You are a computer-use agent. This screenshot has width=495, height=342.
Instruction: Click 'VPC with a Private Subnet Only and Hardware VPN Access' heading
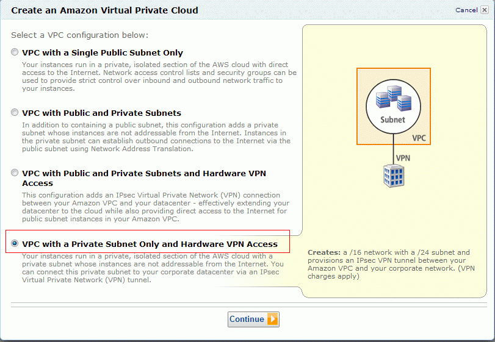(x=150, y=244)
